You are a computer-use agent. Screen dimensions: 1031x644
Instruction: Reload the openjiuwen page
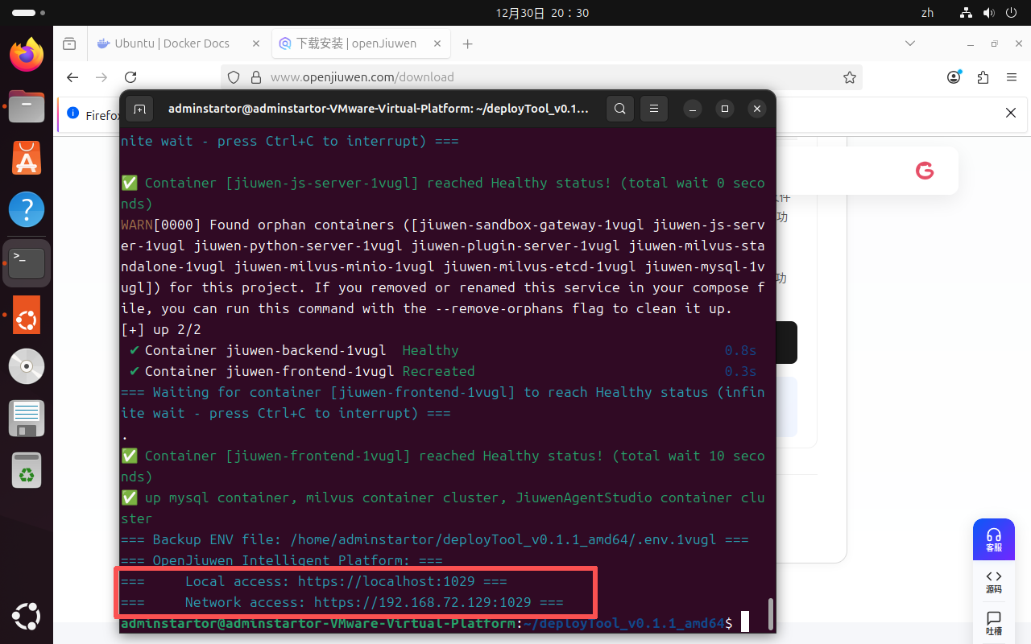click(130, 77)
